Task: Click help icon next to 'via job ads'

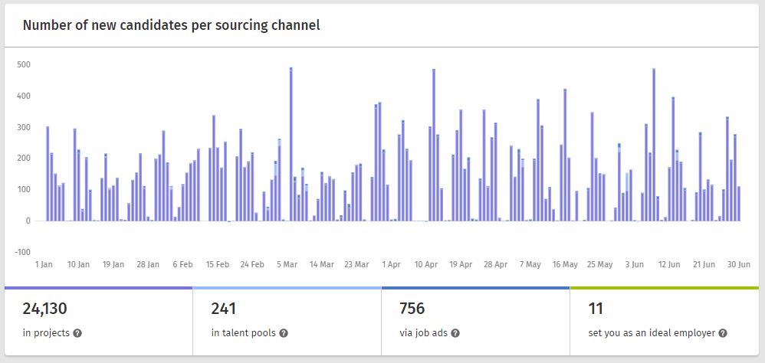Action: 455,334
